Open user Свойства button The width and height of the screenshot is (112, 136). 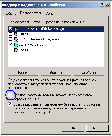[x=89, y=72]
